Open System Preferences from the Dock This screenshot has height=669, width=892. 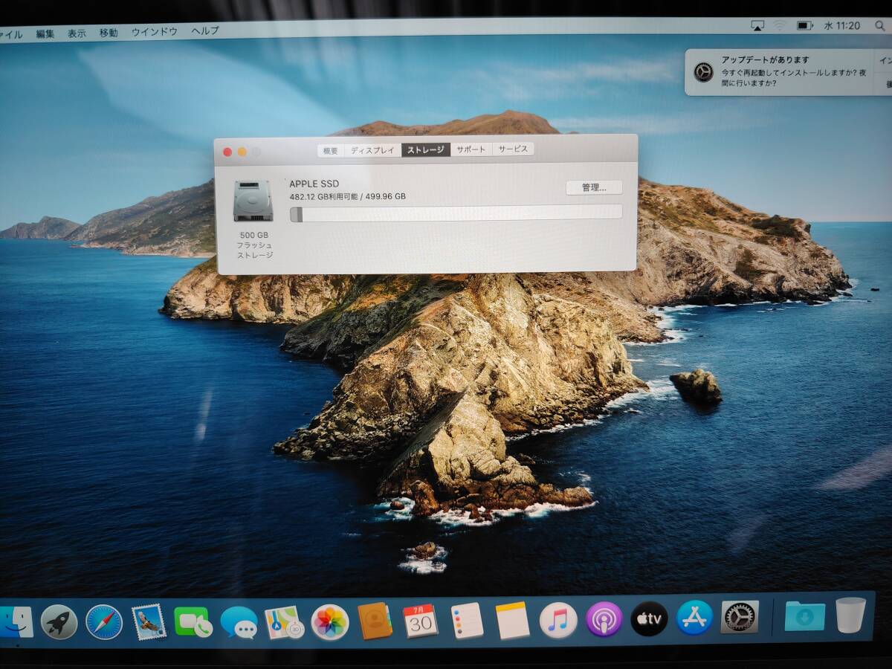740,617
